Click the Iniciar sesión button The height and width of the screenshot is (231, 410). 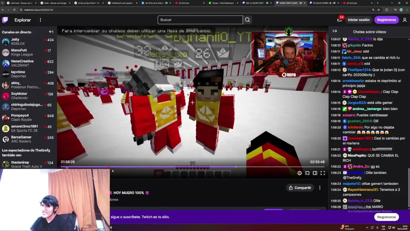(x=359, y=20)
